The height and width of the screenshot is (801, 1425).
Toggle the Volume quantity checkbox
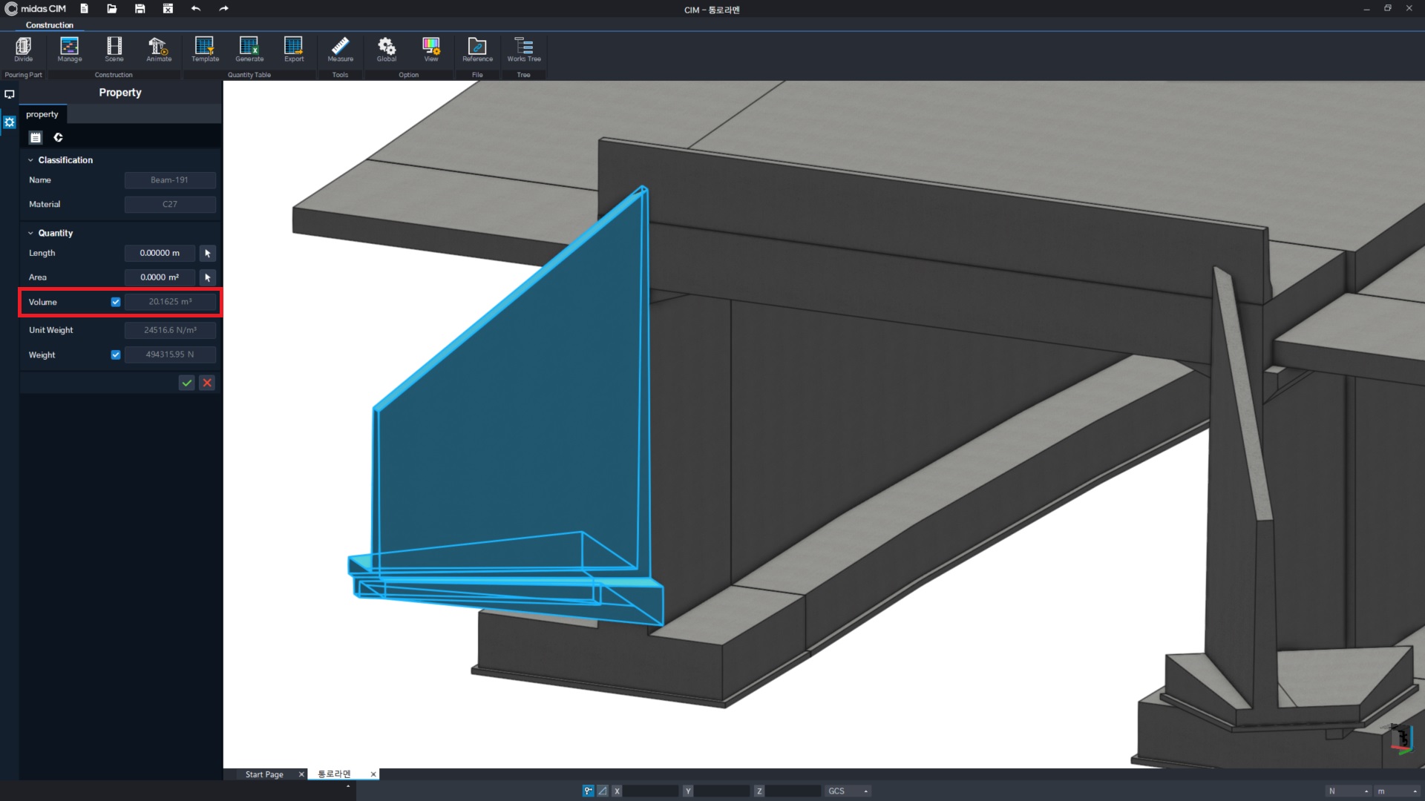(116, 301)
